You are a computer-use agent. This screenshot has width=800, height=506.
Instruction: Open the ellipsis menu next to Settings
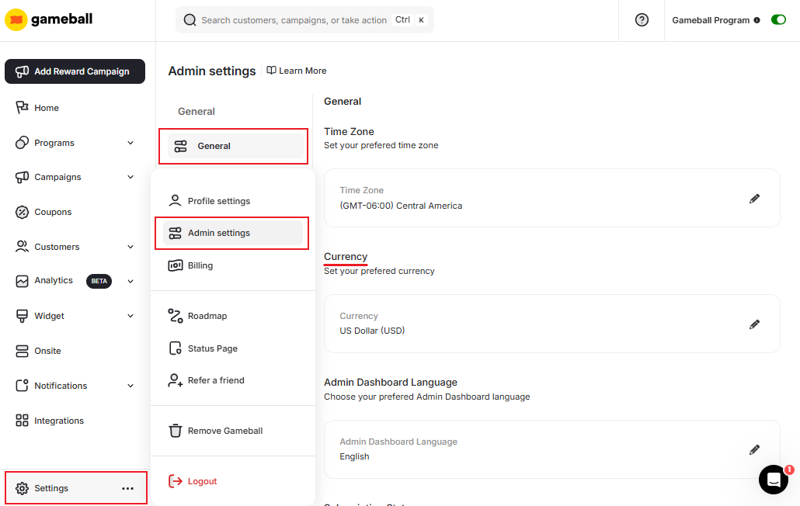pos(127,487)
